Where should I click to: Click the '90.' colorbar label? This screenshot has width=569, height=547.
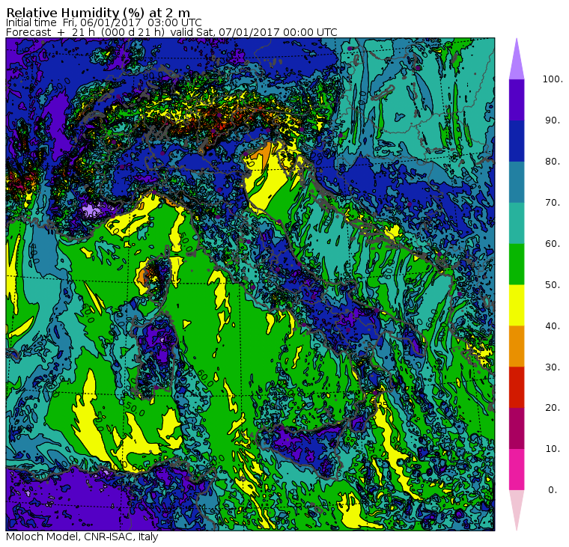(x=553, y=120)
